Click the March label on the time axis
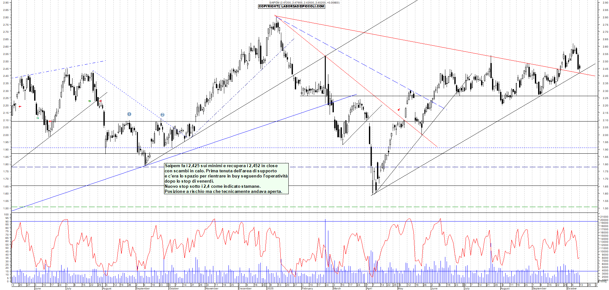609x290 pixels. pyautogui.click(x=337, y=288)
